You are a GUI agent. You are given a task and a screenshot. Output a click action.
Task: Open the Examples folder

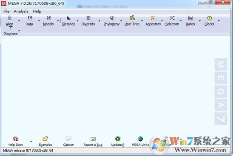pyautogui.click(x=45, y=142)
